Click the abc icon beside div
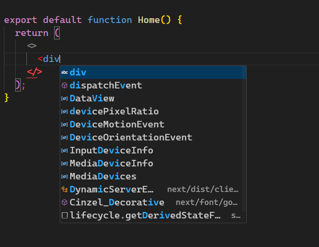The image size is (319, 247). tap(64, 72)
